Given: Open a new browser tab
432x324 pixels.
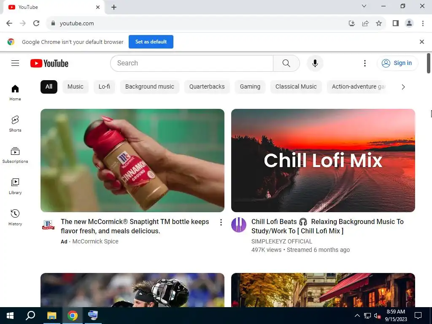Looking at the screenshot, I should coord(114,8).
